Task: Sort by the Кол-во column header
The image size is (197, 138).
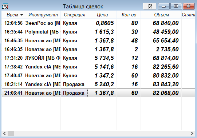Action: [x=129, y=15]
